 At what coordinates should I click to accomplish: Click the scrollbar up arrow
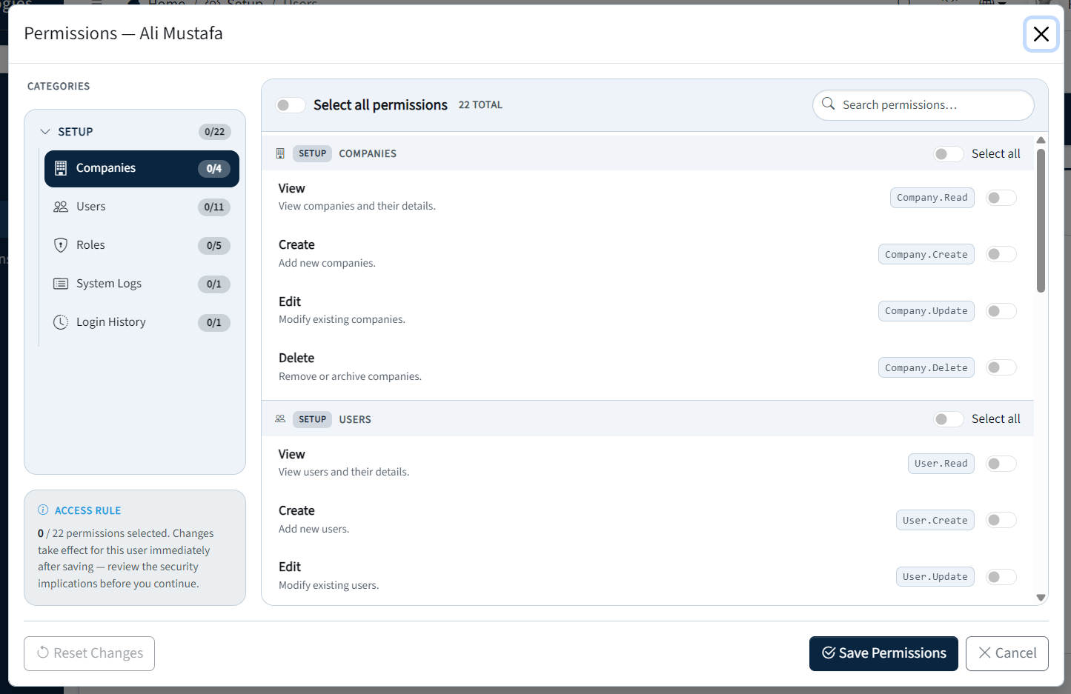1041,140
